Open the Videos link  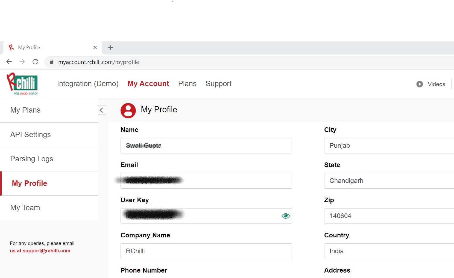pos(436,84)
